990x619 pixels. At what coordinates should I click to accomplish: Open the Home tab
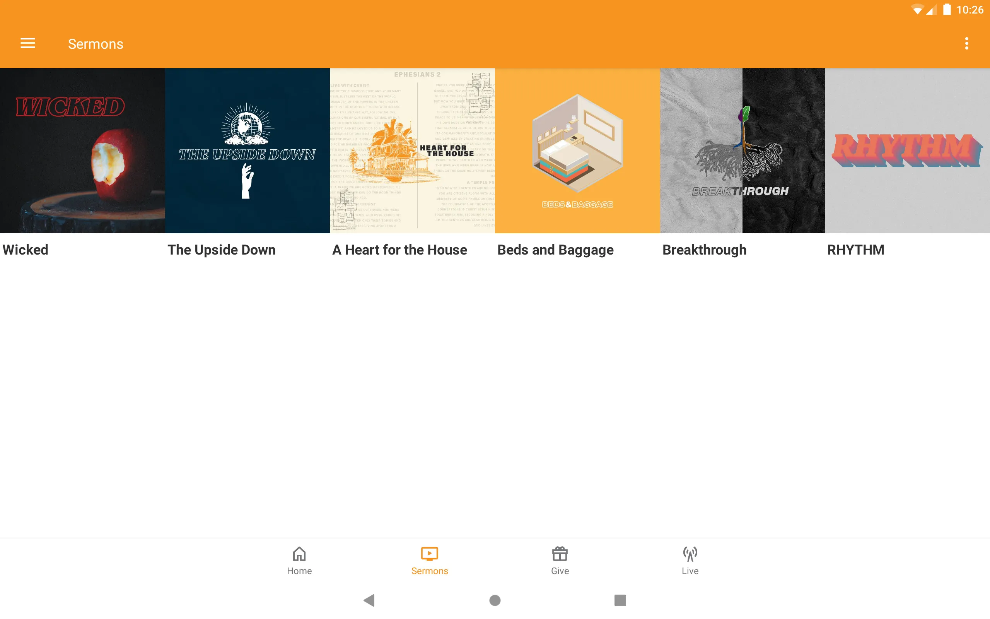pos(299,560)
